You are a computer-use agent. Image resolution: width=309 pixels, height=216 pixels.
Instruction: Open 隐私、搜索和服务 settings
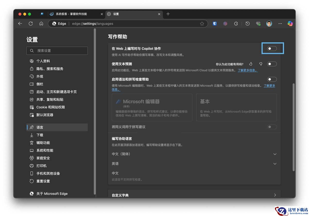pos(57,69)
